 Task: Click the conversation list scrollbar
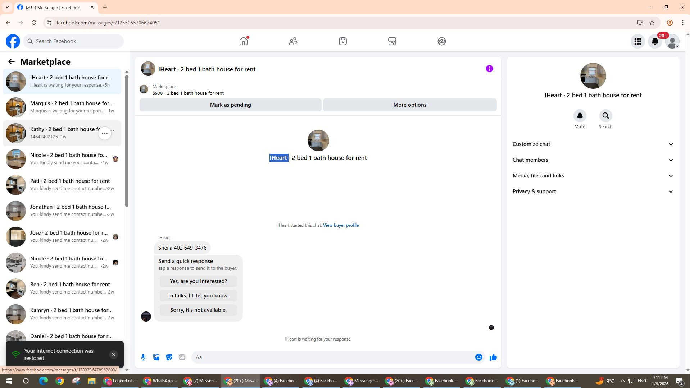tap(127, 140)
